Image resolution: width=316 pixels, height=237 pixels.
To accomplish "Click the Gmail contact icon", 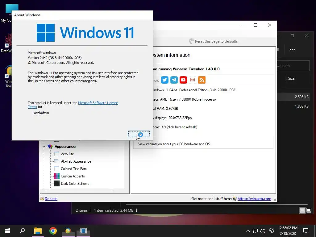I will (x=193, y=80).
